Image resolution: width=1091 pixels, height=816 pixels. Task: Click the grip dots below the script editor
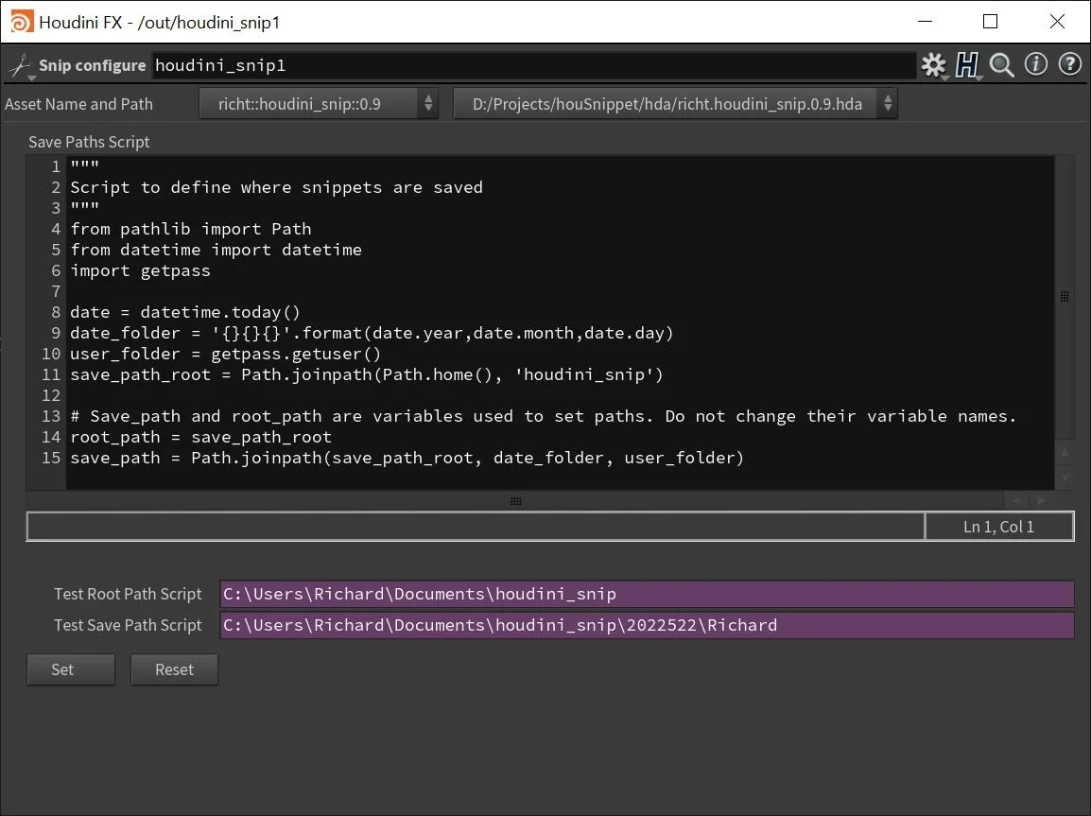[515, 501]
